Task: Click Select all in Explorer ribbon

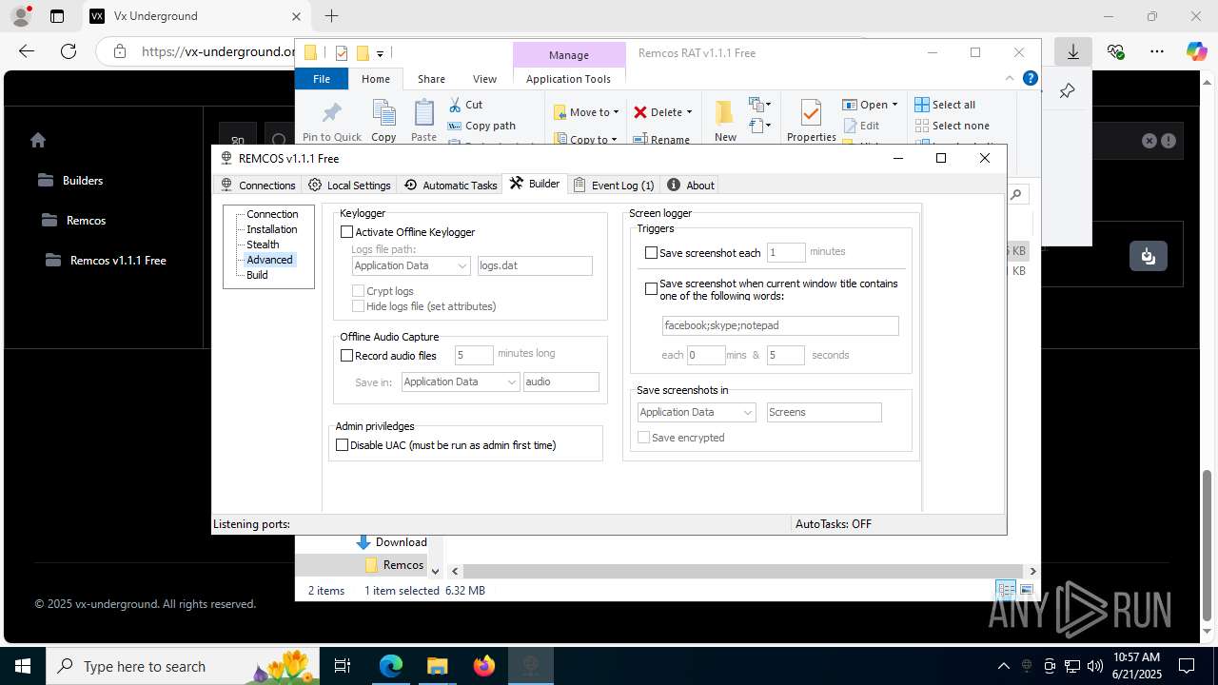Action: (945, 105)
